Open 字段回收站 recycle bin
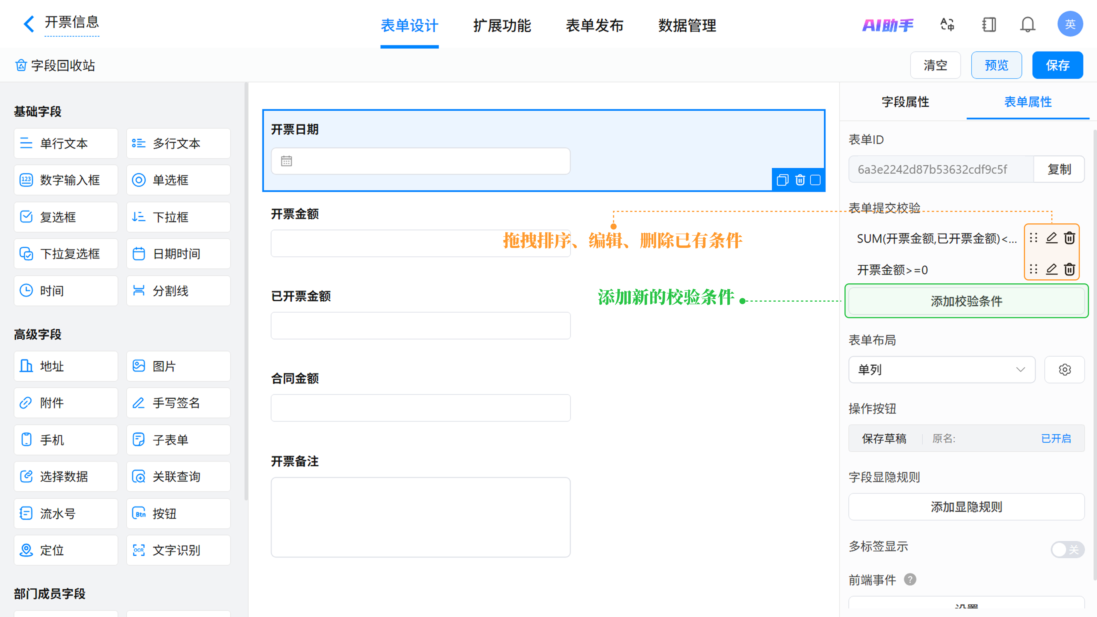 tap(55, 66)
